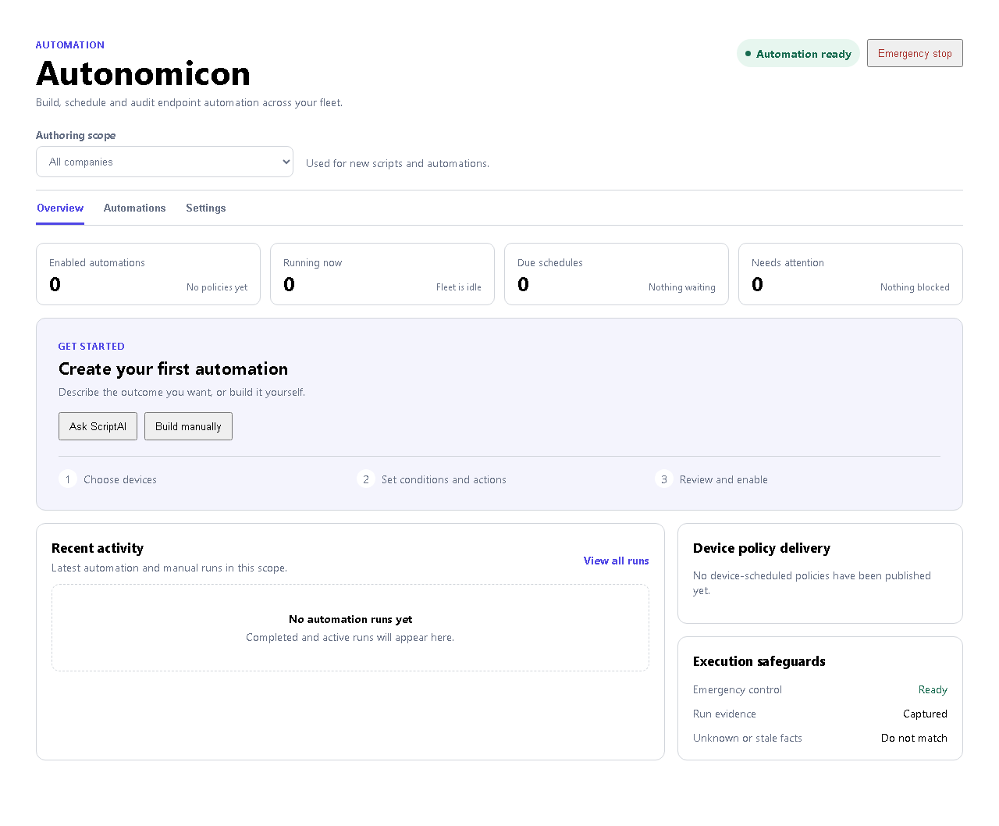The image size is (999, 826).
Task: Click the Emergency control Ready status
Action: 933,689
